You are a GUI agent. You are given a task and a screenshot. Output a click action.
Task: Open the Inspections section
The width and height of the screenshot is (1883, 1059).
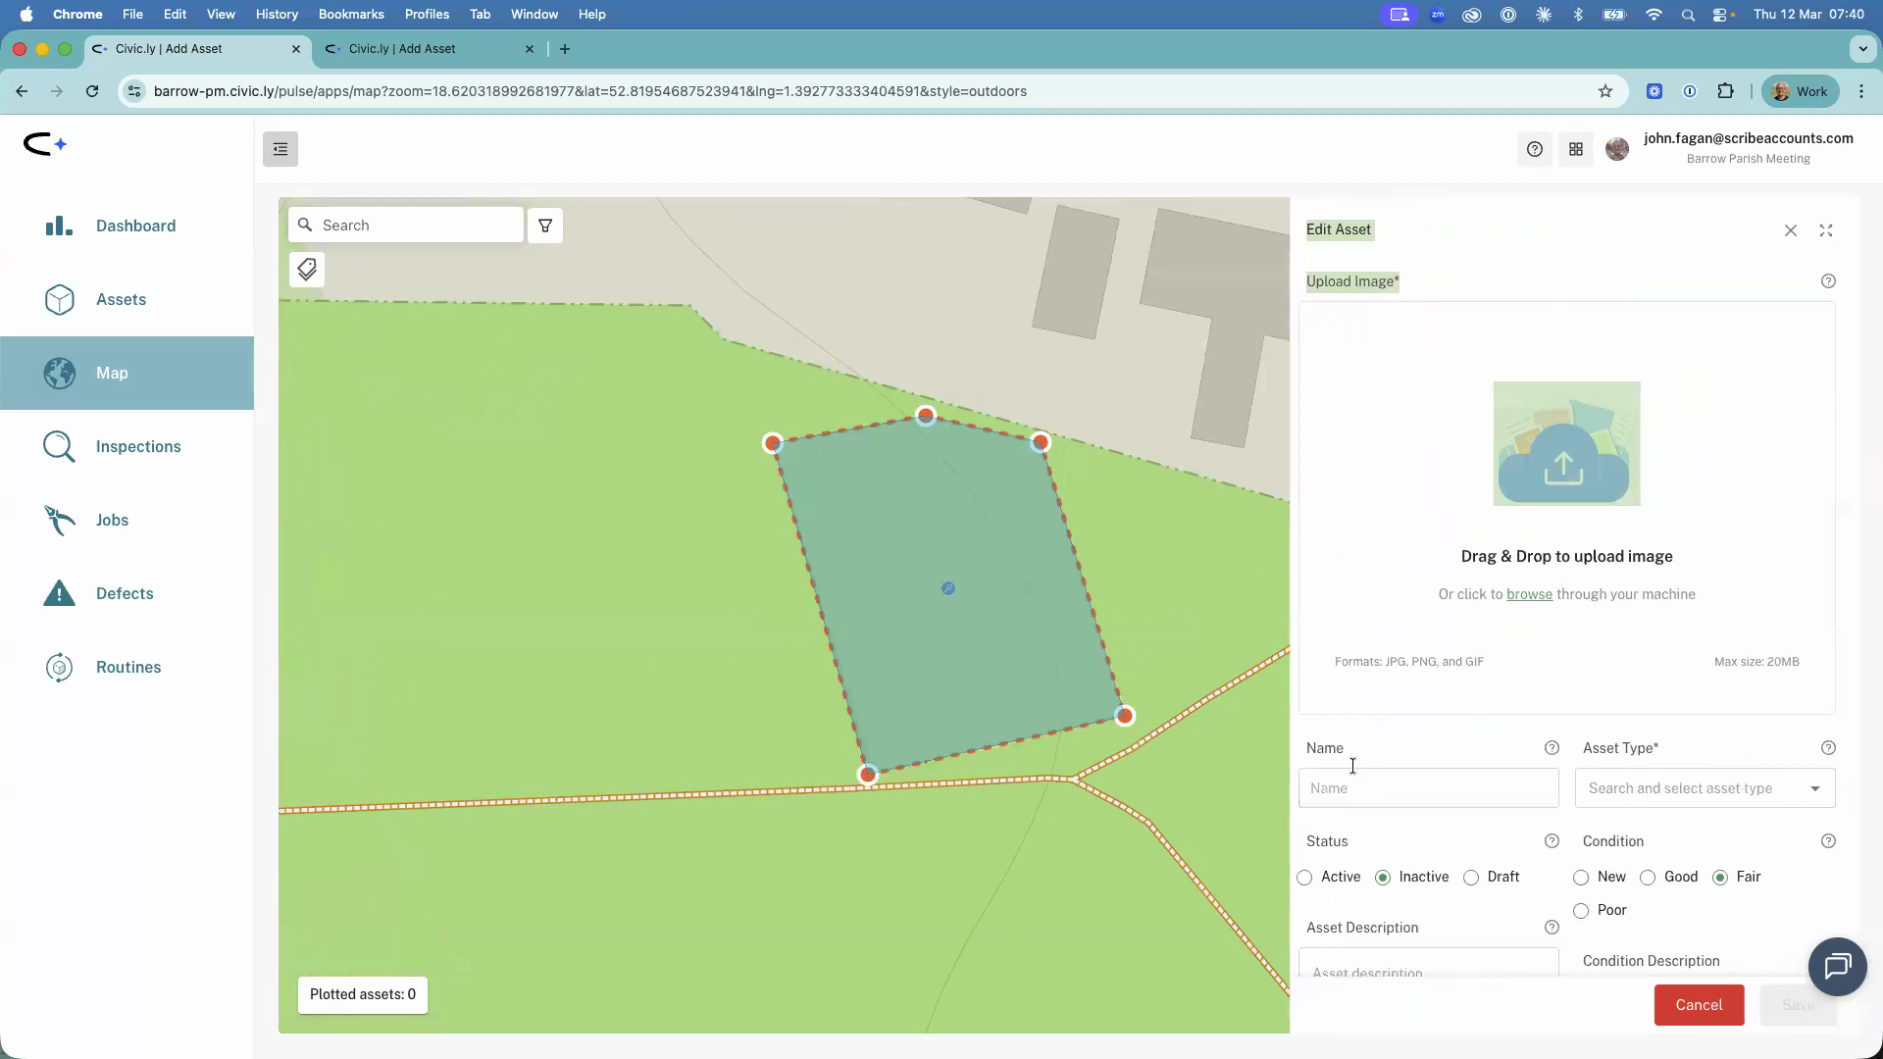coord(139,446)
